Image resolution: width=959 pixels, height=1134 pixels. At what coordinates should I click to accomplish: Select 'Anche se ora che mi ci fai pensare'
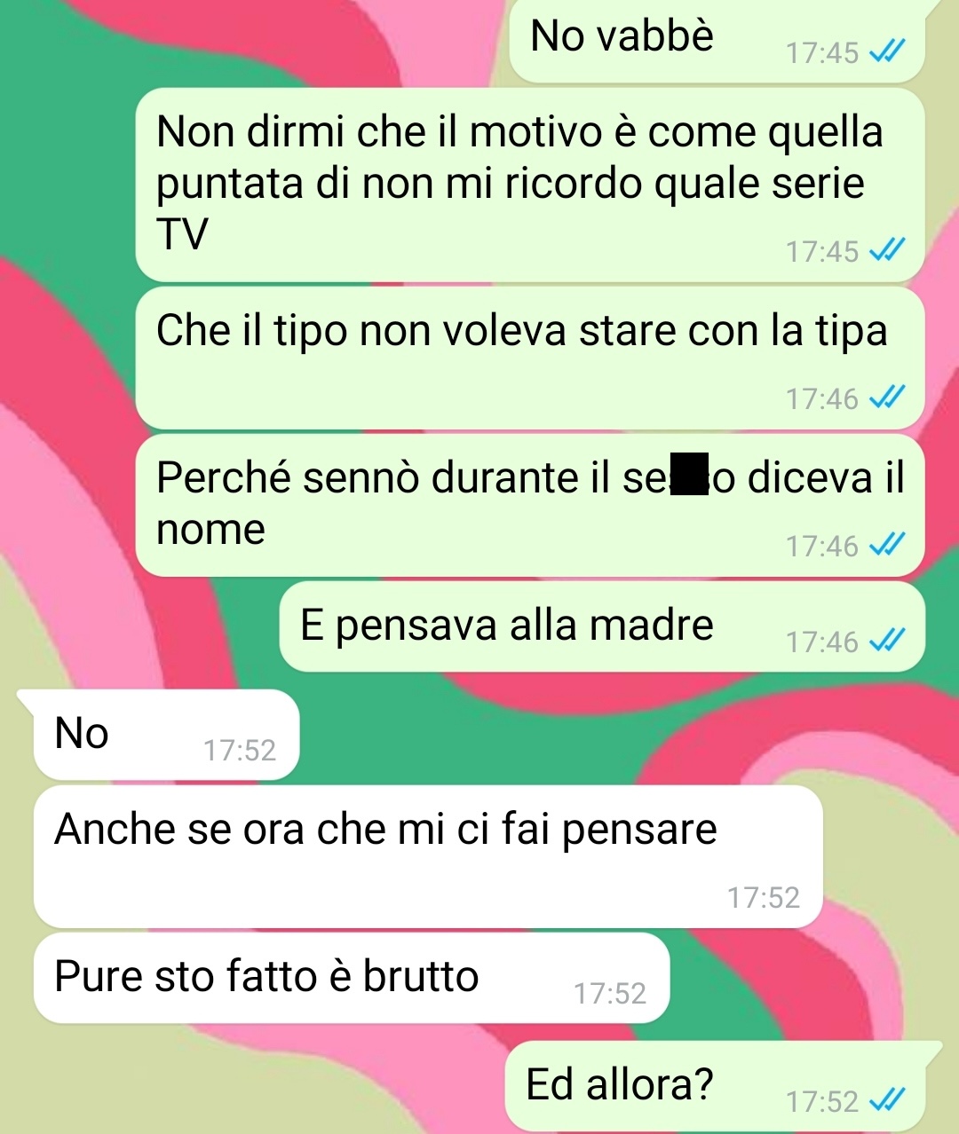pyautogui.click(x=428, y=856)
